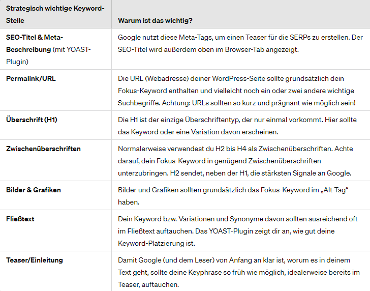The image size is (370, 291).
Task: Click the 'Warum ist das wichtig?' header
Action: pos(155,20)
